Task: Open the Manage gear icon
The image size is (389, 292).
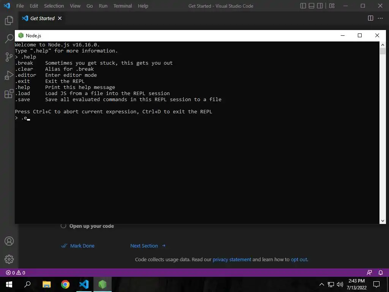Action: click(9, 259)
